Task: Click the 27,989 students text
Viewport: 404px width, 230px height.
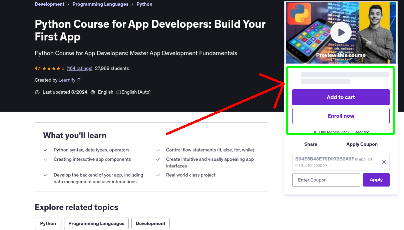Action: [112, 68]
